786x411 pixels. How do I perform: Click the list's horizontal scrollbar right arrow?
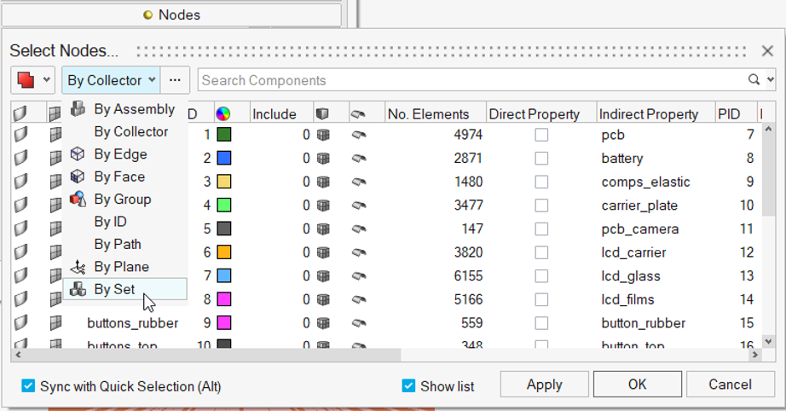point(755,355)
